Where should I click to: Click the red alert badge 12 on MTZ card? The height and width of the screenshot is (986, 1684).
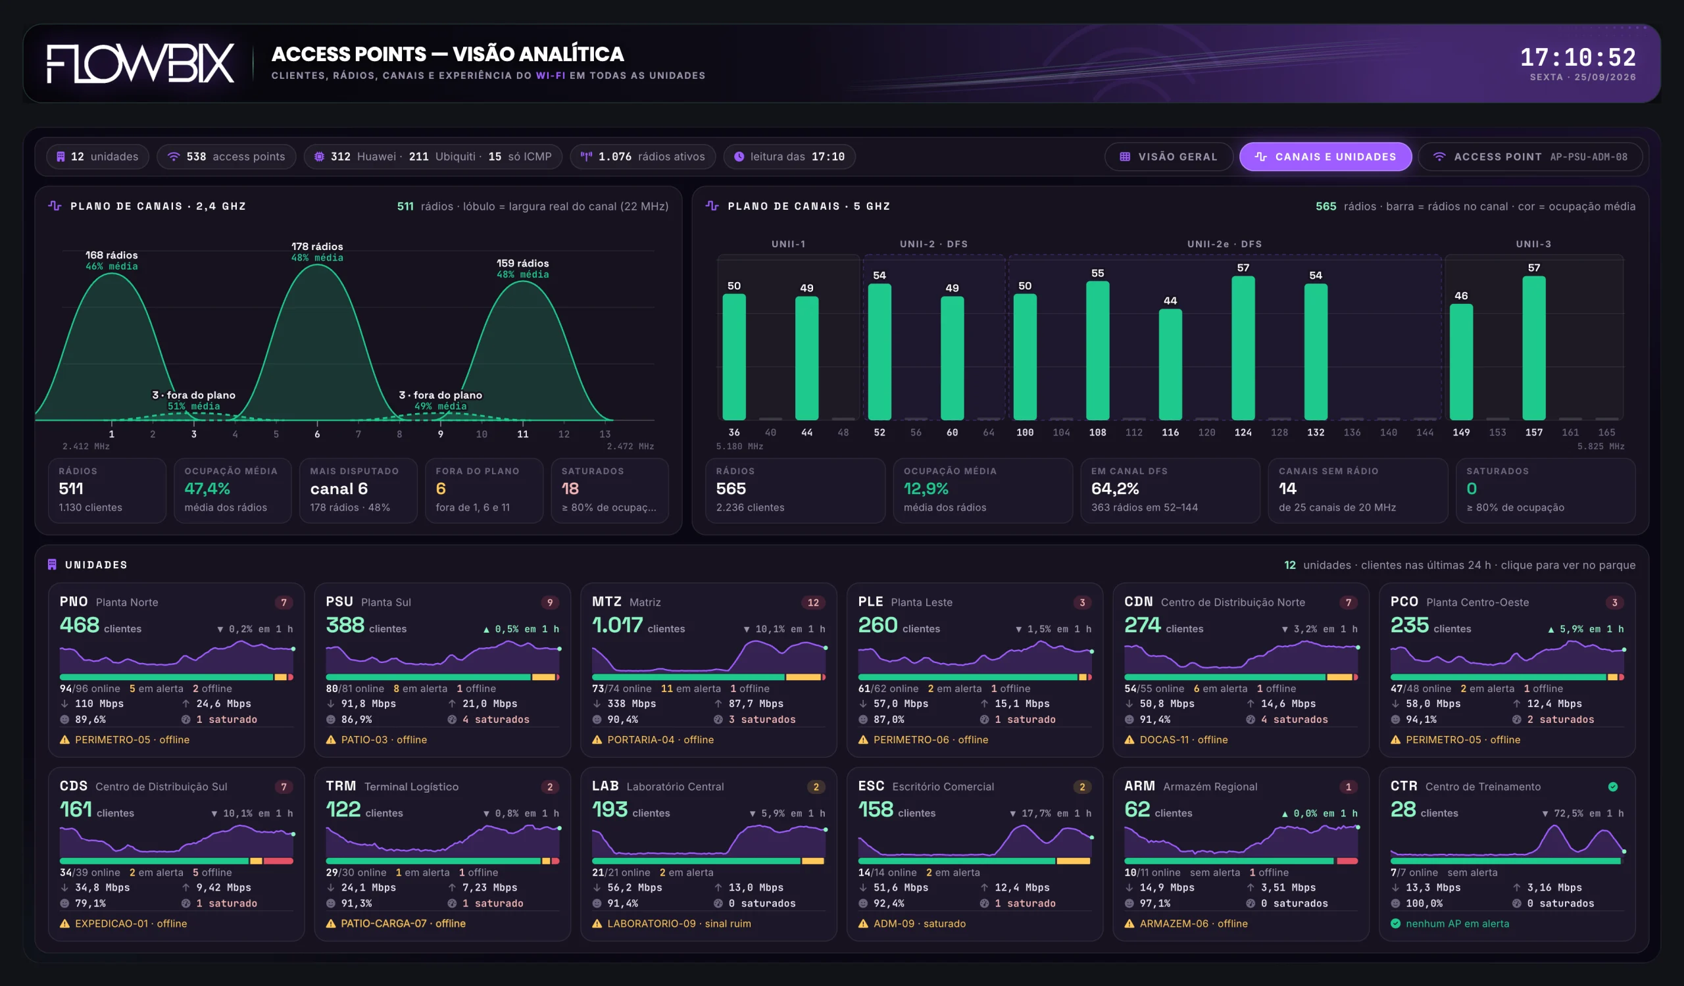tap(813, 603)
